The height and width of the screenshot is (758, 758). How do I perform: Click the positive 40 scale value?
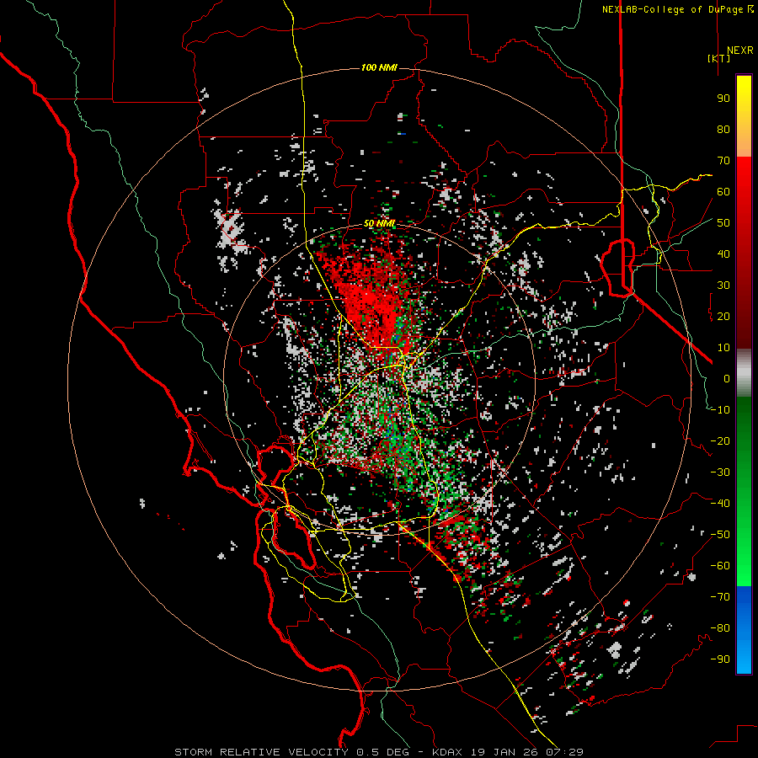pos(723,254)
